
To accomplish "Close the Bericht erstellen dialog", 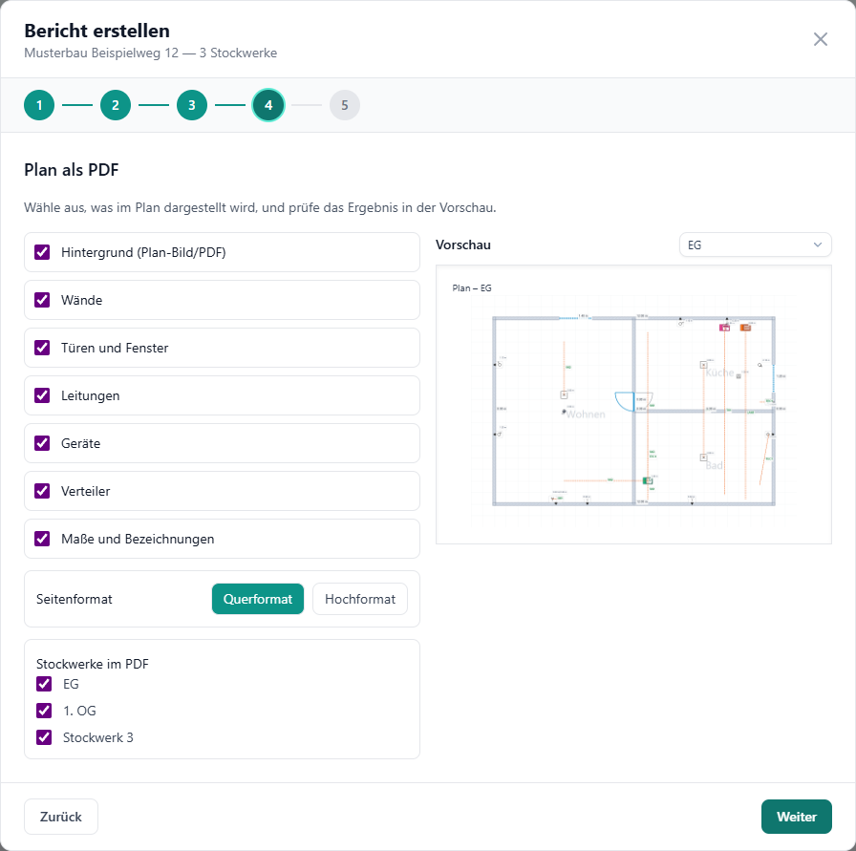I will 820,39.
